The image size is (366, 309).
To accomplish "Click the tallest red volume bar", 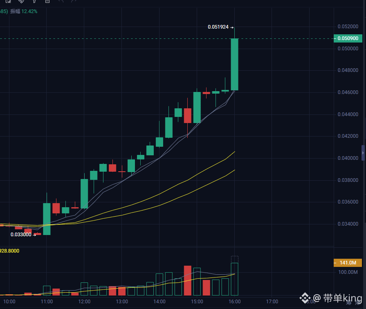I will [188, 280].
